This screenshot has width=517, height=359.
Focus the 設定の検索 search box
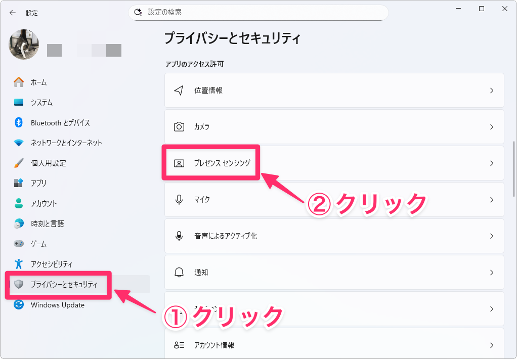click(263, 12)
